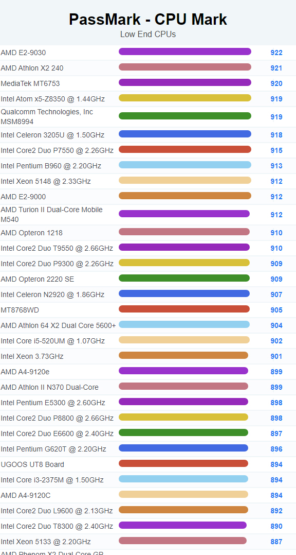The height and width of the screenshot is (555, 296).
Task: Click Intel Core2 Duo L9600 @ 2.13GHz
Action: (57, 511)
